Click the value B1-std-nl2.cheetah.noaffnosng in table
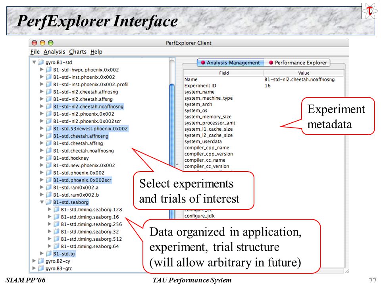Image resolution: width=381 pixels, height=286 pixels. pos(299,79)
